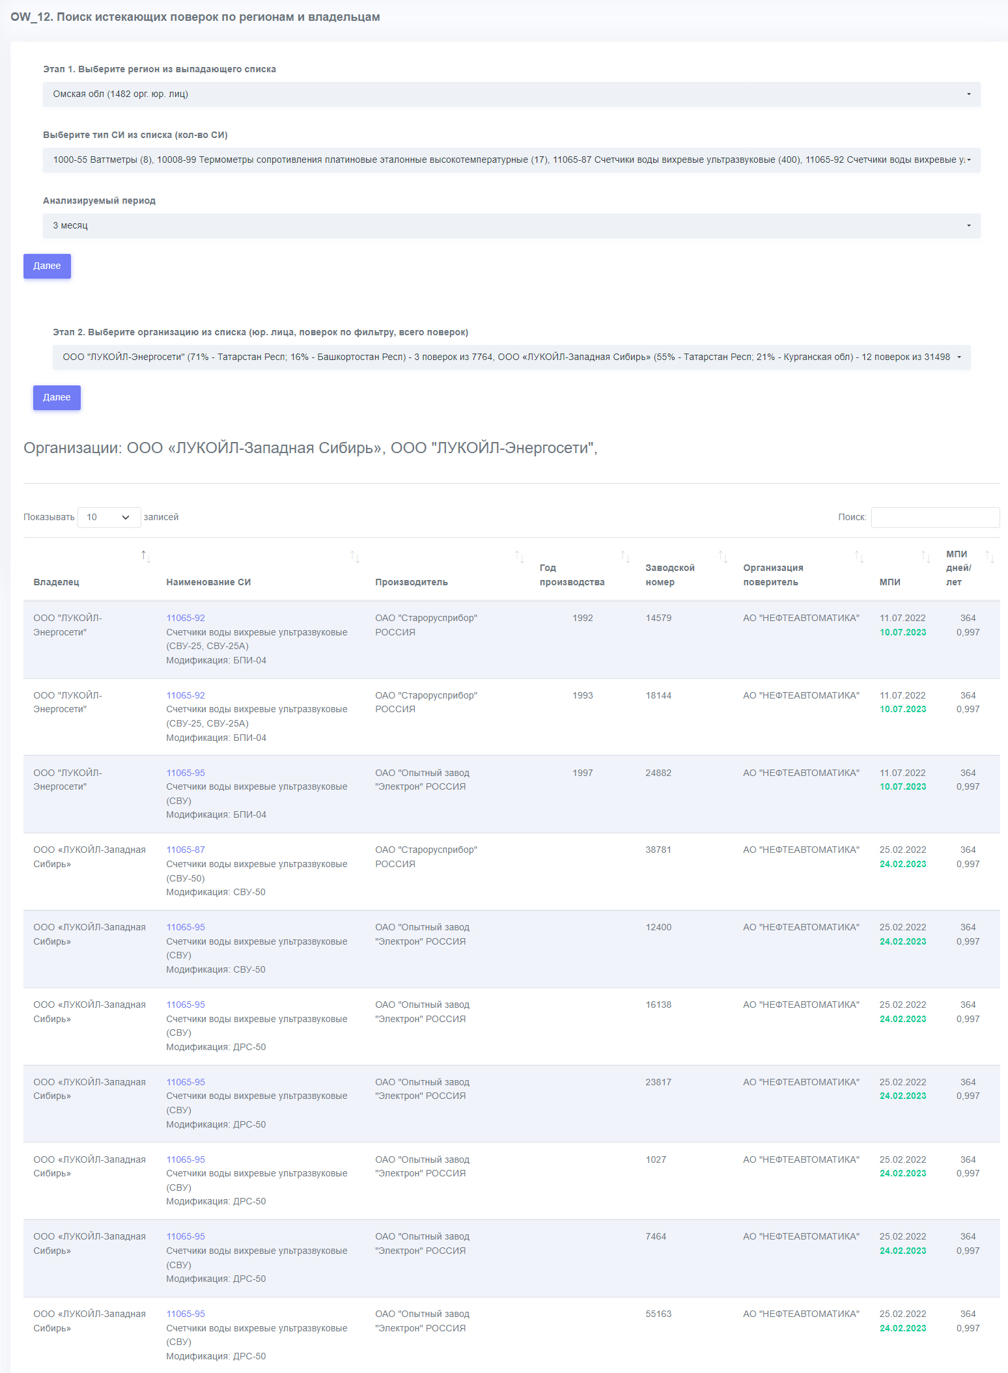This screenshot has height=1373, width=1008.
Task: Open 11065-92 link in row with serial 18144
Action: pyautogui.click(x=186, y=696)
